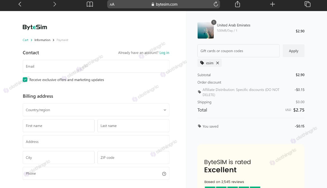The height and width of the screenshot is (188, 327).
Task: Click the United Arab Emirates product title
Action: pos(234,25)
